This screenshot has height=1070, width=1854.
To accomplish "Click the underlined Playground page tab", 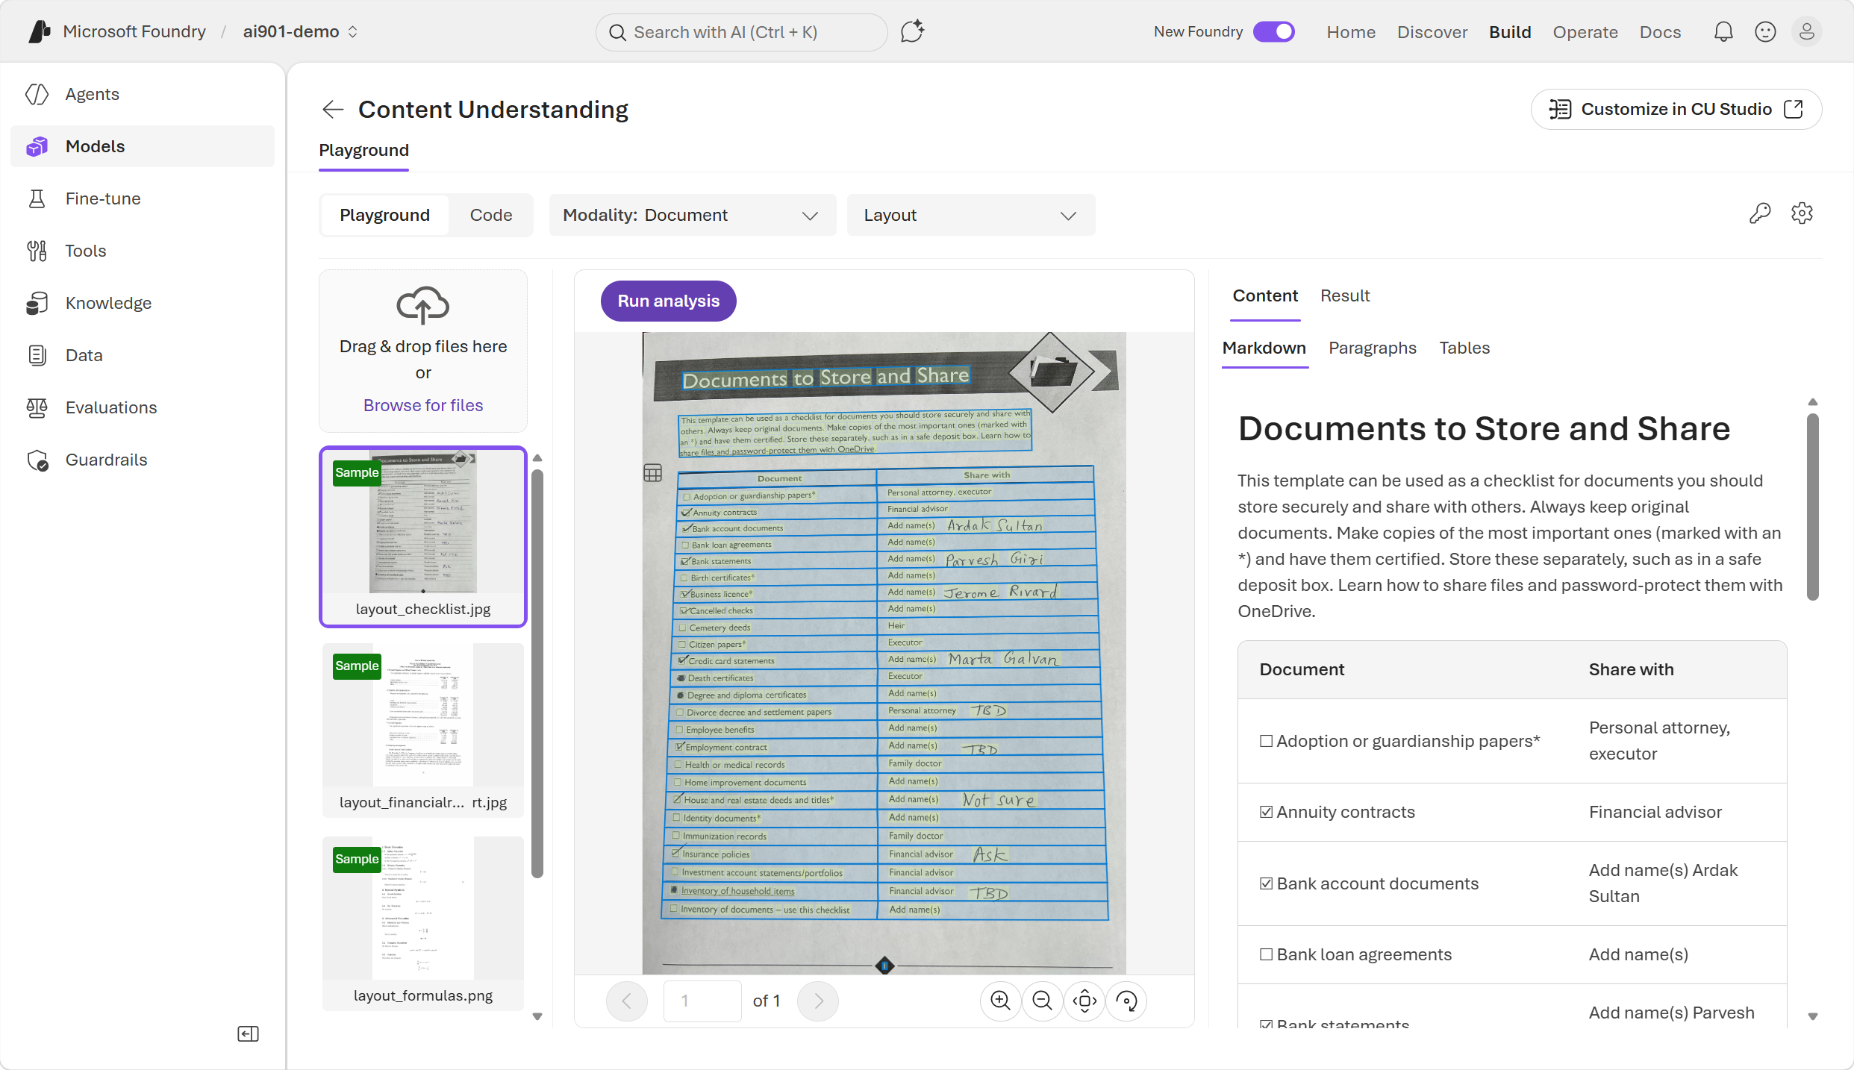I will (363, 150).
